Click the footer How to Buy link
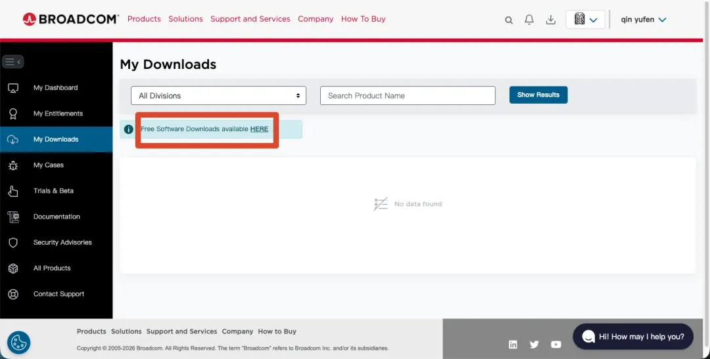This screenshot has width=710, height=359. pyautogui.click(x=277, y=331)
